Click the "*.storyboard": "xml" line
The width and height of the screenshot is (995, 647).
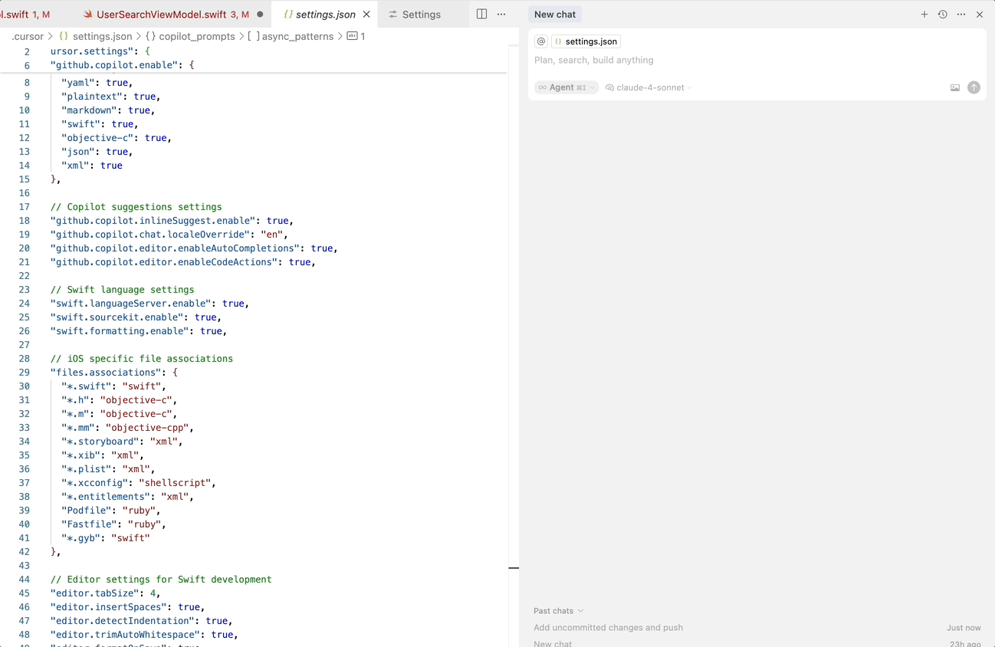click(x=123, y=442)
